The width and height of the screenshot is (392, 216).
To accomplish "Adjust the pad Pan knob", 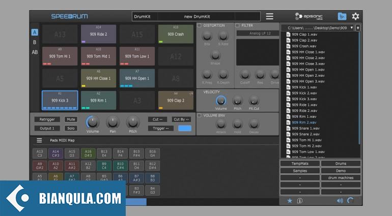I will pos(113,122).
